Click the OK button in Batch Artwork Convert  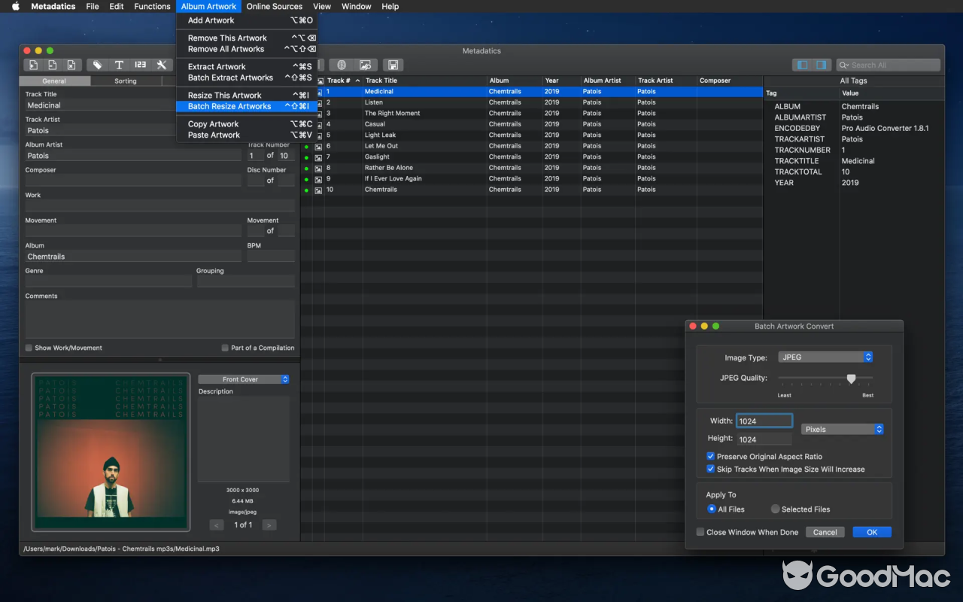click(871, 531)
